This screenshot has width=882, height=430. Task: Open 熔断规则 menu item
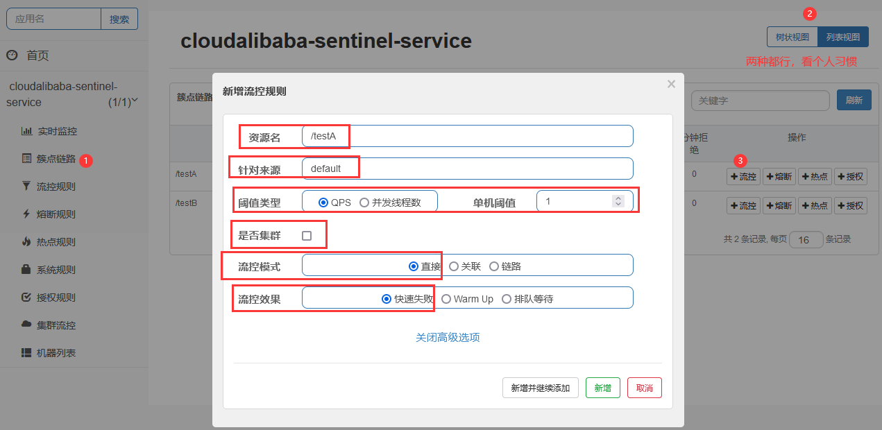click(x=56, y=214)
